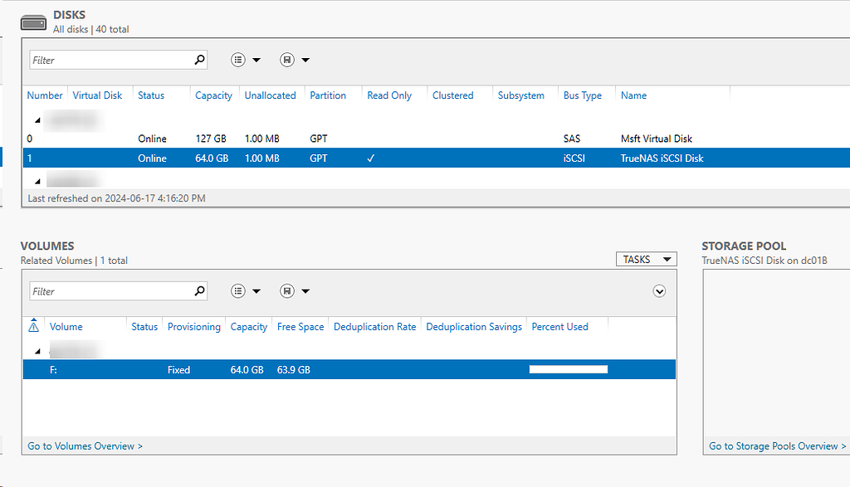Click the search magnifier in the Disks filter
Viewport: 850px width, 487px height.
[199, 60]
